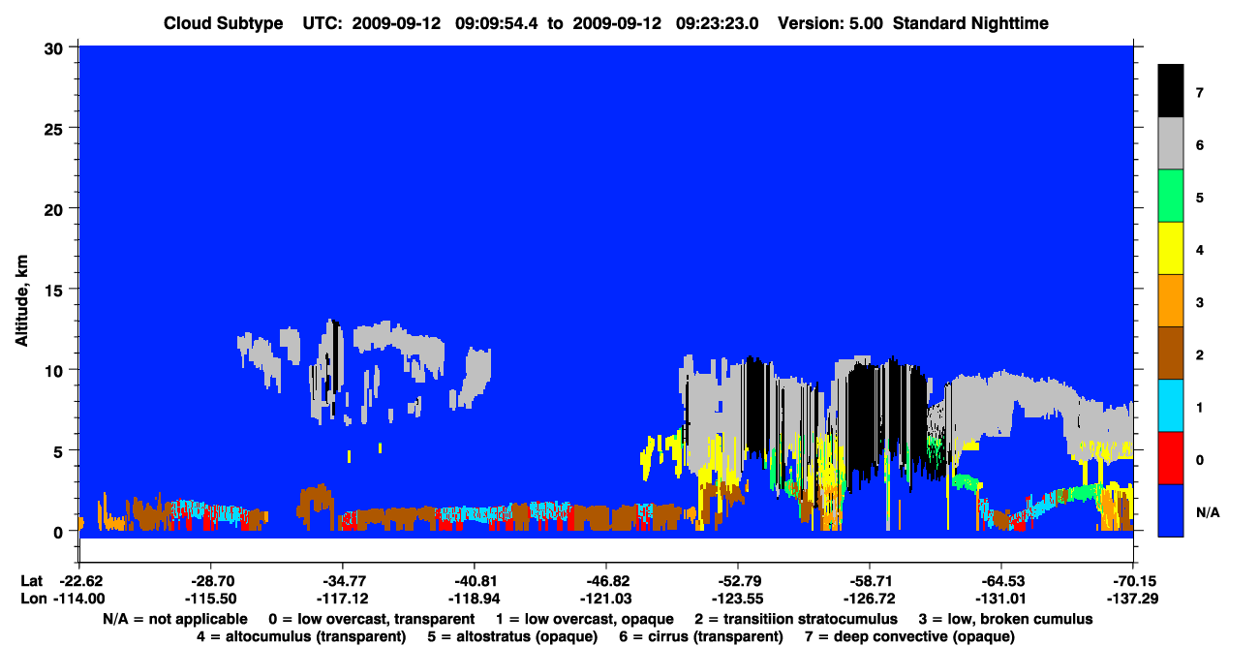Click the legend text 'N/A = not applicable'
The width and height of the screenshot is (1259, 646).
tap(174, 619)
